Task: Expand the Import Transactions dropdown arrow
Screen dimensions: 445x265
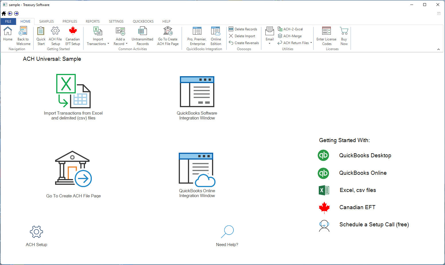Action: click(x=108, y=44)
